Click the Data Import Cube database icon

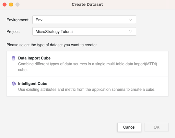point(14,58)
